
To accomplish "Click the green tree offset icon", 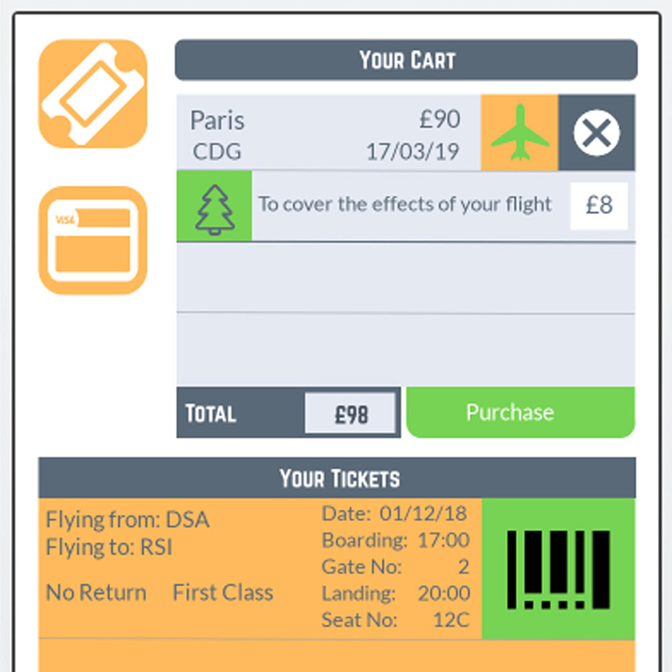I will (214, 206).
